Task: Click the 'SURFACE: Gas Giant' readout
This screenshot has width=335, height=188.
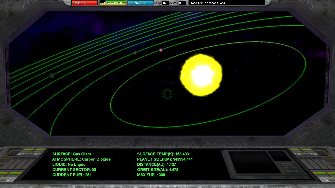Action: [x=72, y=154]
